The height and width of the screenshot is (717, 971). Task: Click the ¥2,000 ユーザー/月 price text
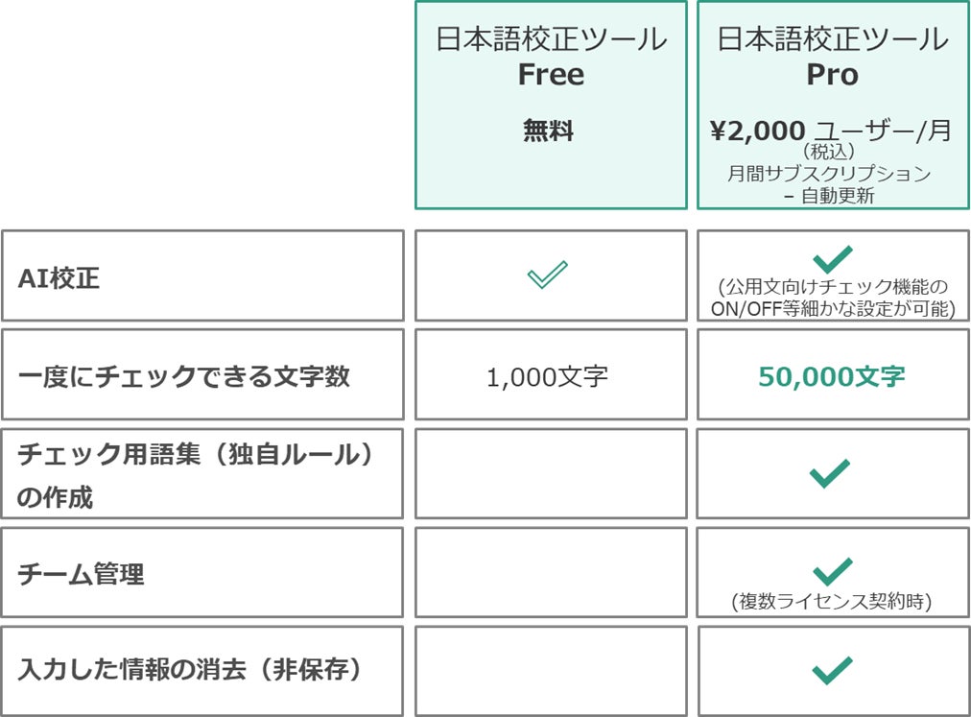pyautogui.click(x=830, y=131)
